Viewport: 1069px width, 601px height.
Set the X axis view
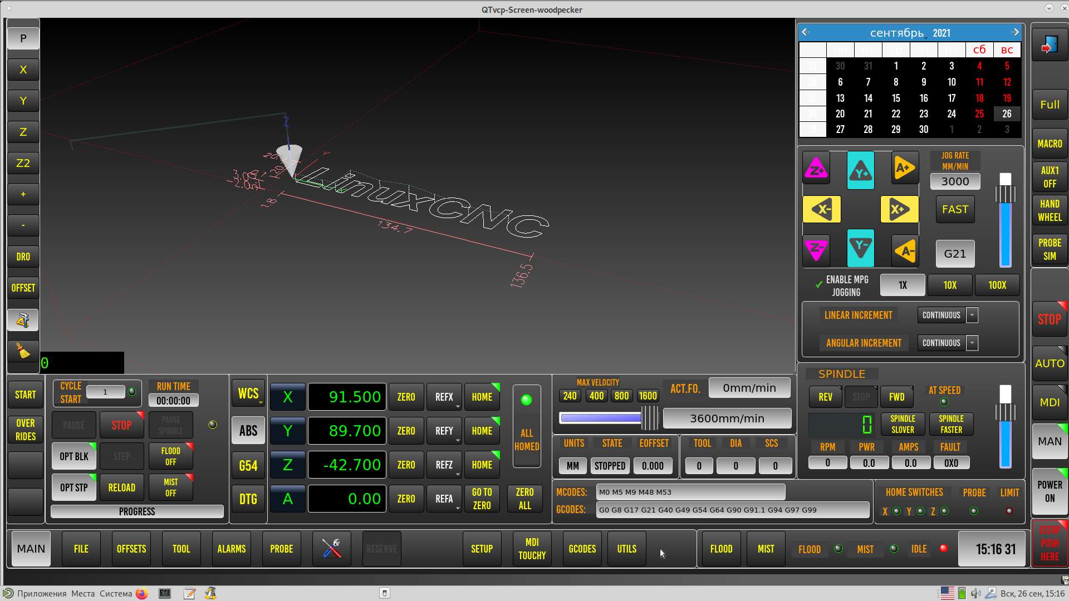click(x=23, y=70)
